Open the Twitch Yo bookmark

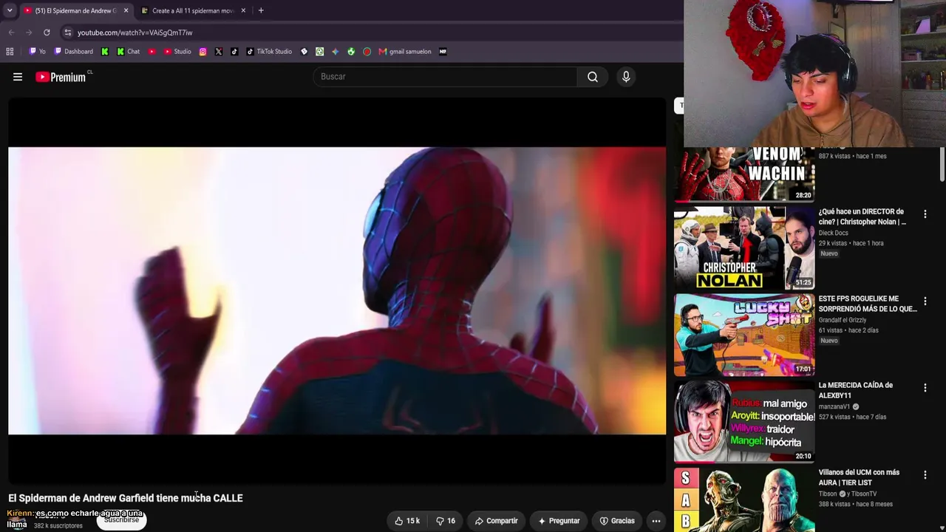37,52
